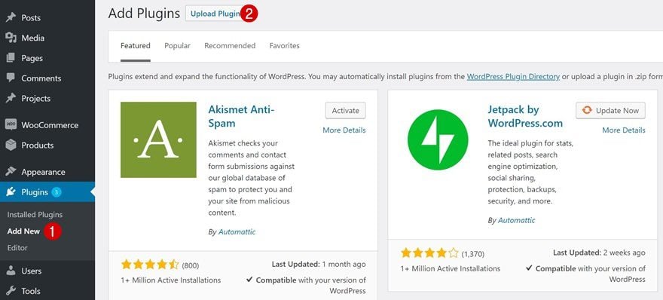Click the Appearance paintbrush icon
Viewport: 663px width, 300px height.
click(11, 172)
